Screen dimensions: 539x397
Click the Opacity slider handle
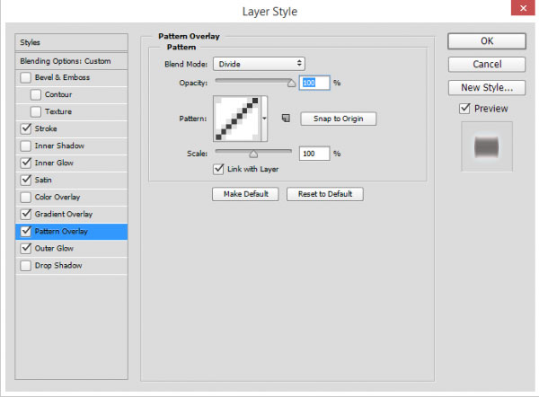click(291, 83)
